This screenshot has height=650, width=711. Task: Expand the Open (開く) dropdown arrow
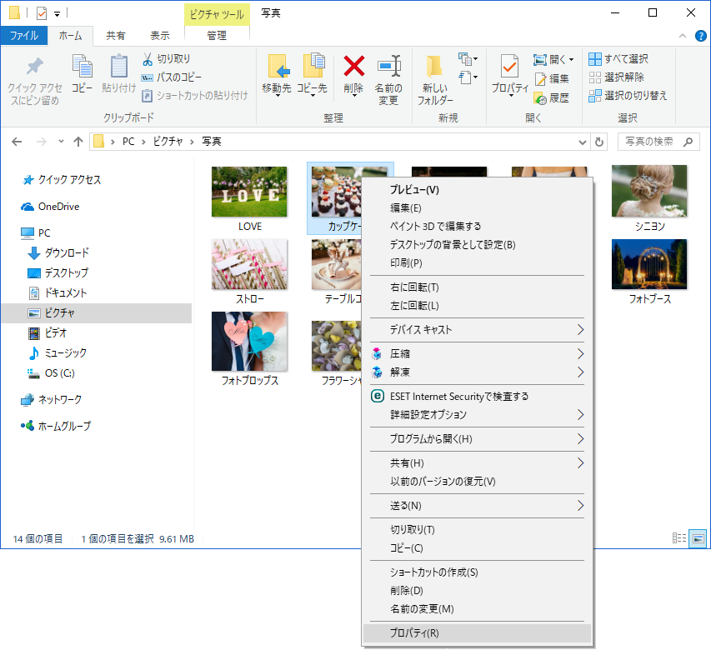pyautogui.click(x=571, y=59)
